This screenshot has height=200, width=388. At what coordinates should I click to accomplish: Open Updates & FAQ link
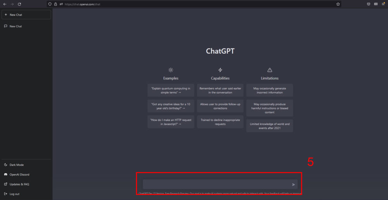pos(26,184)
